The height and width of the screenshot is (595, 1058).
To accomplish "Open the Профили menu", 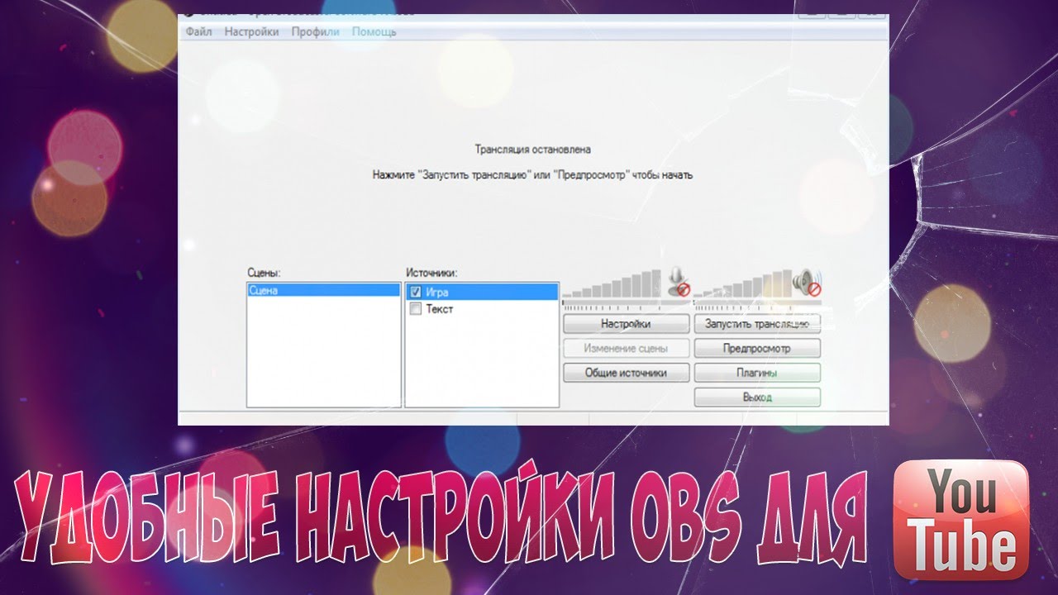I will (315, 31).
